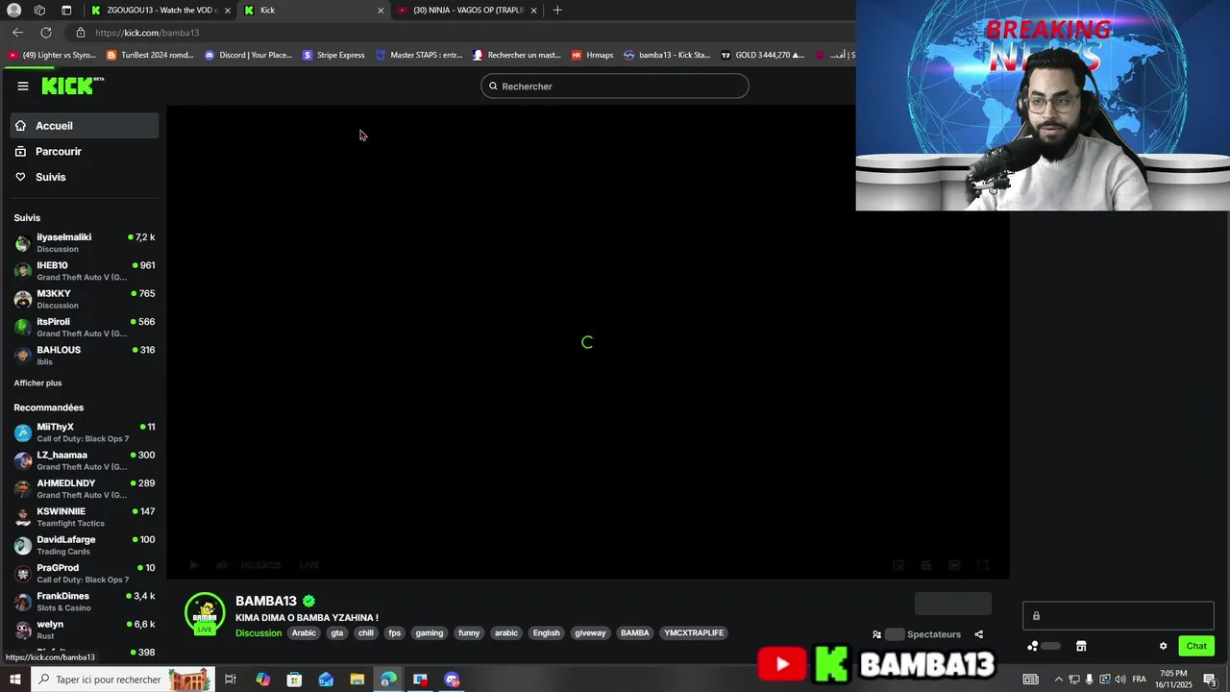Click the BAMBA13 channel name

(266, 601)
